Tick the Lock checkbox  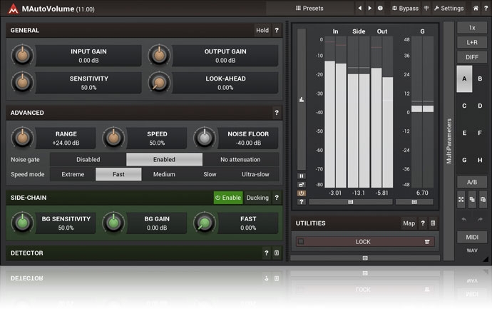click(301, 242)
